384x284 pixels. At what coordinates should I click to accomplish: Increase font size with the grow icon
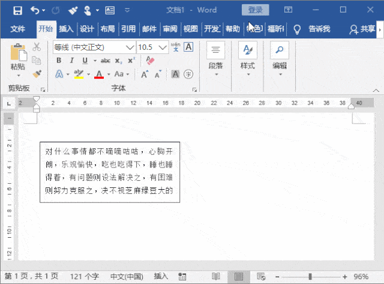145,74
